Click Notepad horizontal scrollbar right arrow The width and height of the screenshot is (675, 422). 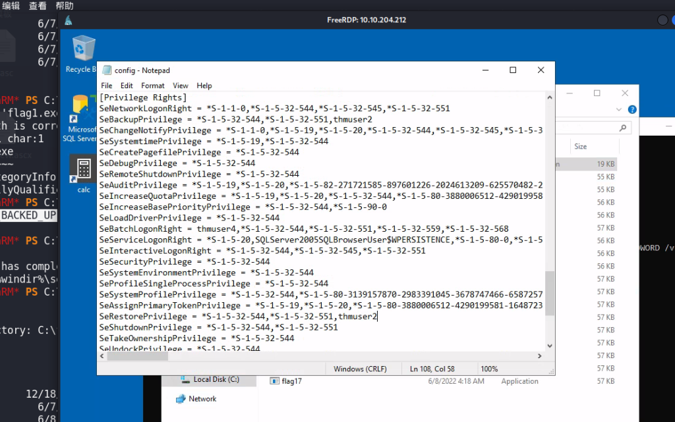point(539,356)
